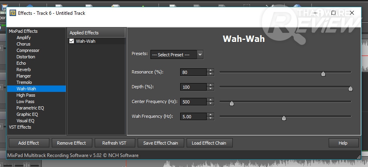
Task: Load an effect chain
Action: point(209,143)
